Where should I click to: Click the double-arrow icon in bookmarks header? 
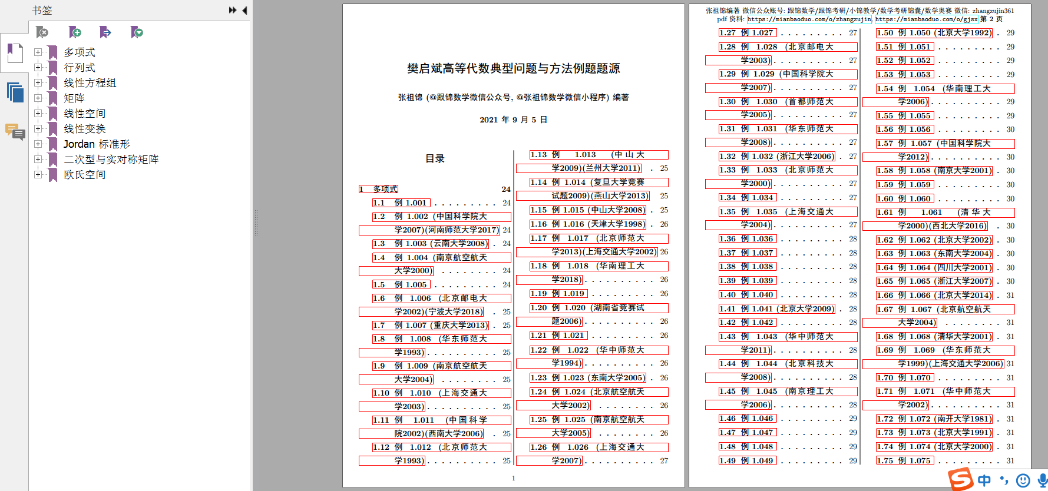pyautogui.click(x=233, y=10)
